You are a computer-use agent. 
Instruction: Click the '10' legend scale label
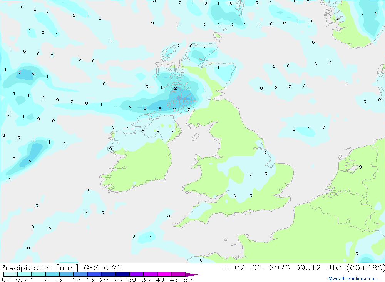[x=76, y=280]
